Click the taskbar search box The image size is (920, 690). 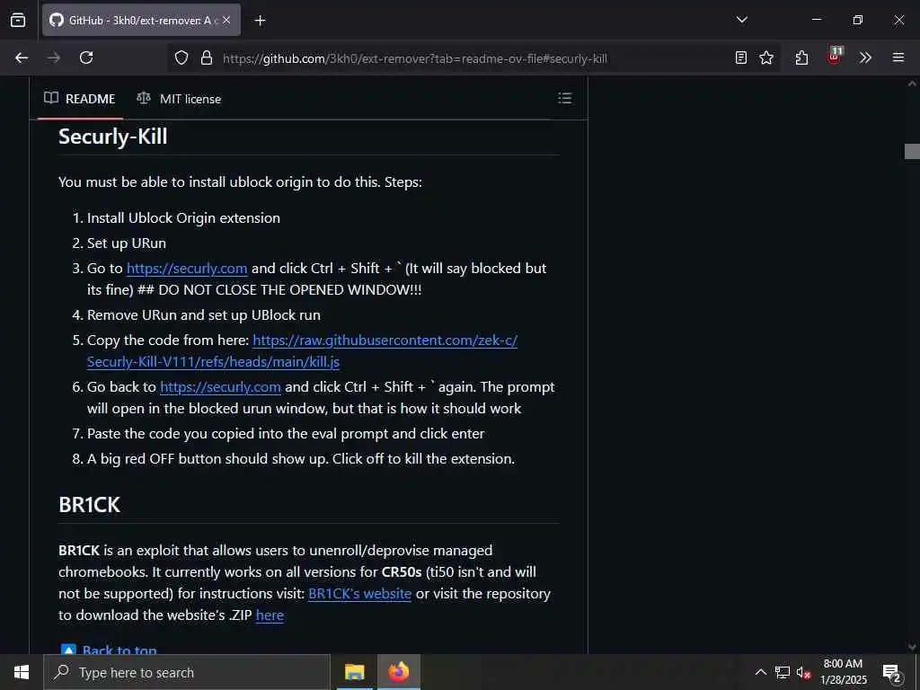(x=187, y=672)
